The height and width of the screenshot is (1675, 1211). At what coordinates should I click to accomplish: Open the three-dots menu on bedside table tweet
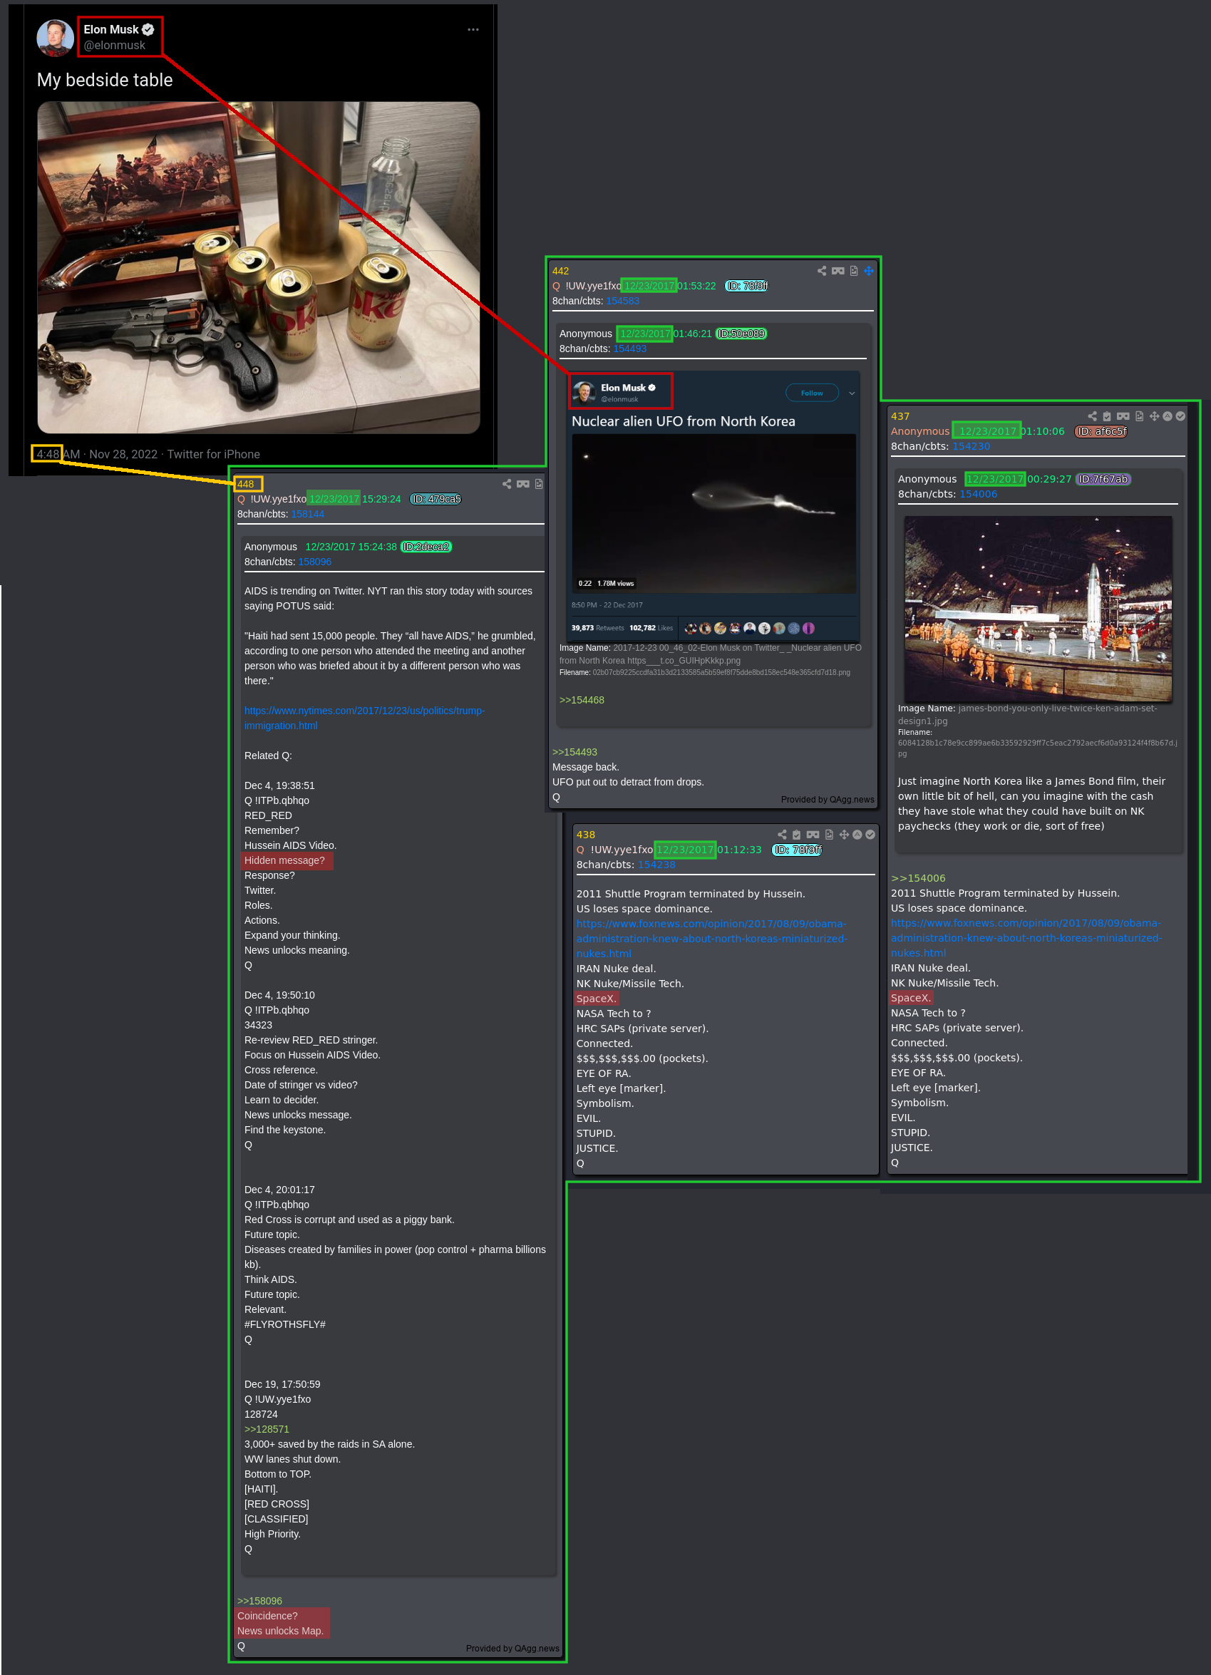pos(473,29)
